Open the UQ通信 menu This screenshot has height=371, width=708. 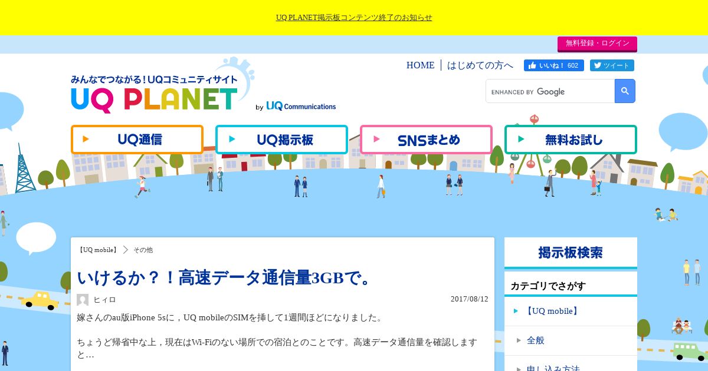point(137,140)
